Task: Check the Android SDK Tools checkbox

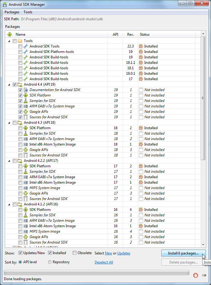Action: [x=20, y=46]
